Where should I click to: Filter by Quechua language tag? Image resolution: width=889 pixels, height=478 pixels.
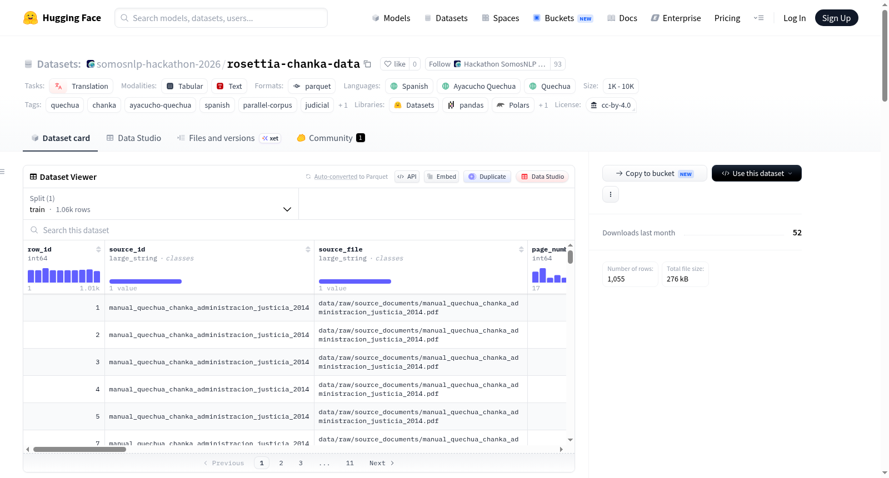[x=550, y=86]
